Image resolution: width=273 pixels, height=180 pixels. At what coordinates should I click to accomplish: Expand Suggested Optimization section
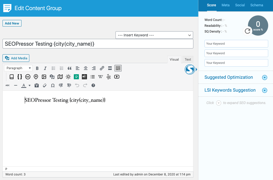click(x=264, y=78)
